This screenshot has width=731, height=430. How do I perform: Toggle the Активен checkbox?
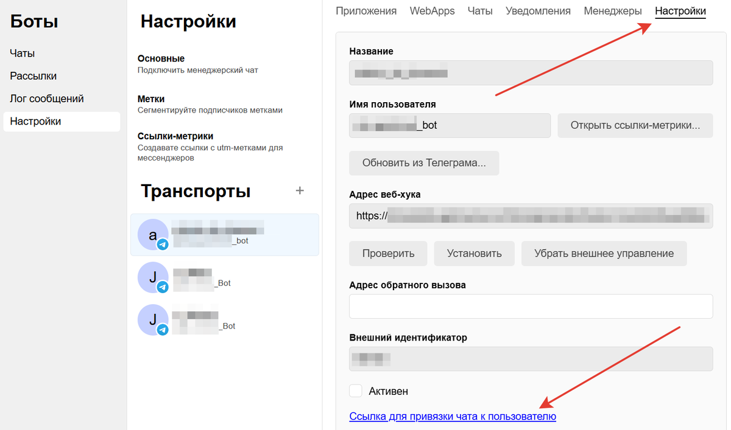point(356,391)
